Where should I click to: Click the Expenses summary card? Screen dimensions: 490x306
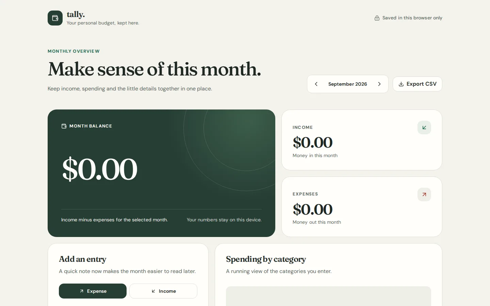point(362,207)
